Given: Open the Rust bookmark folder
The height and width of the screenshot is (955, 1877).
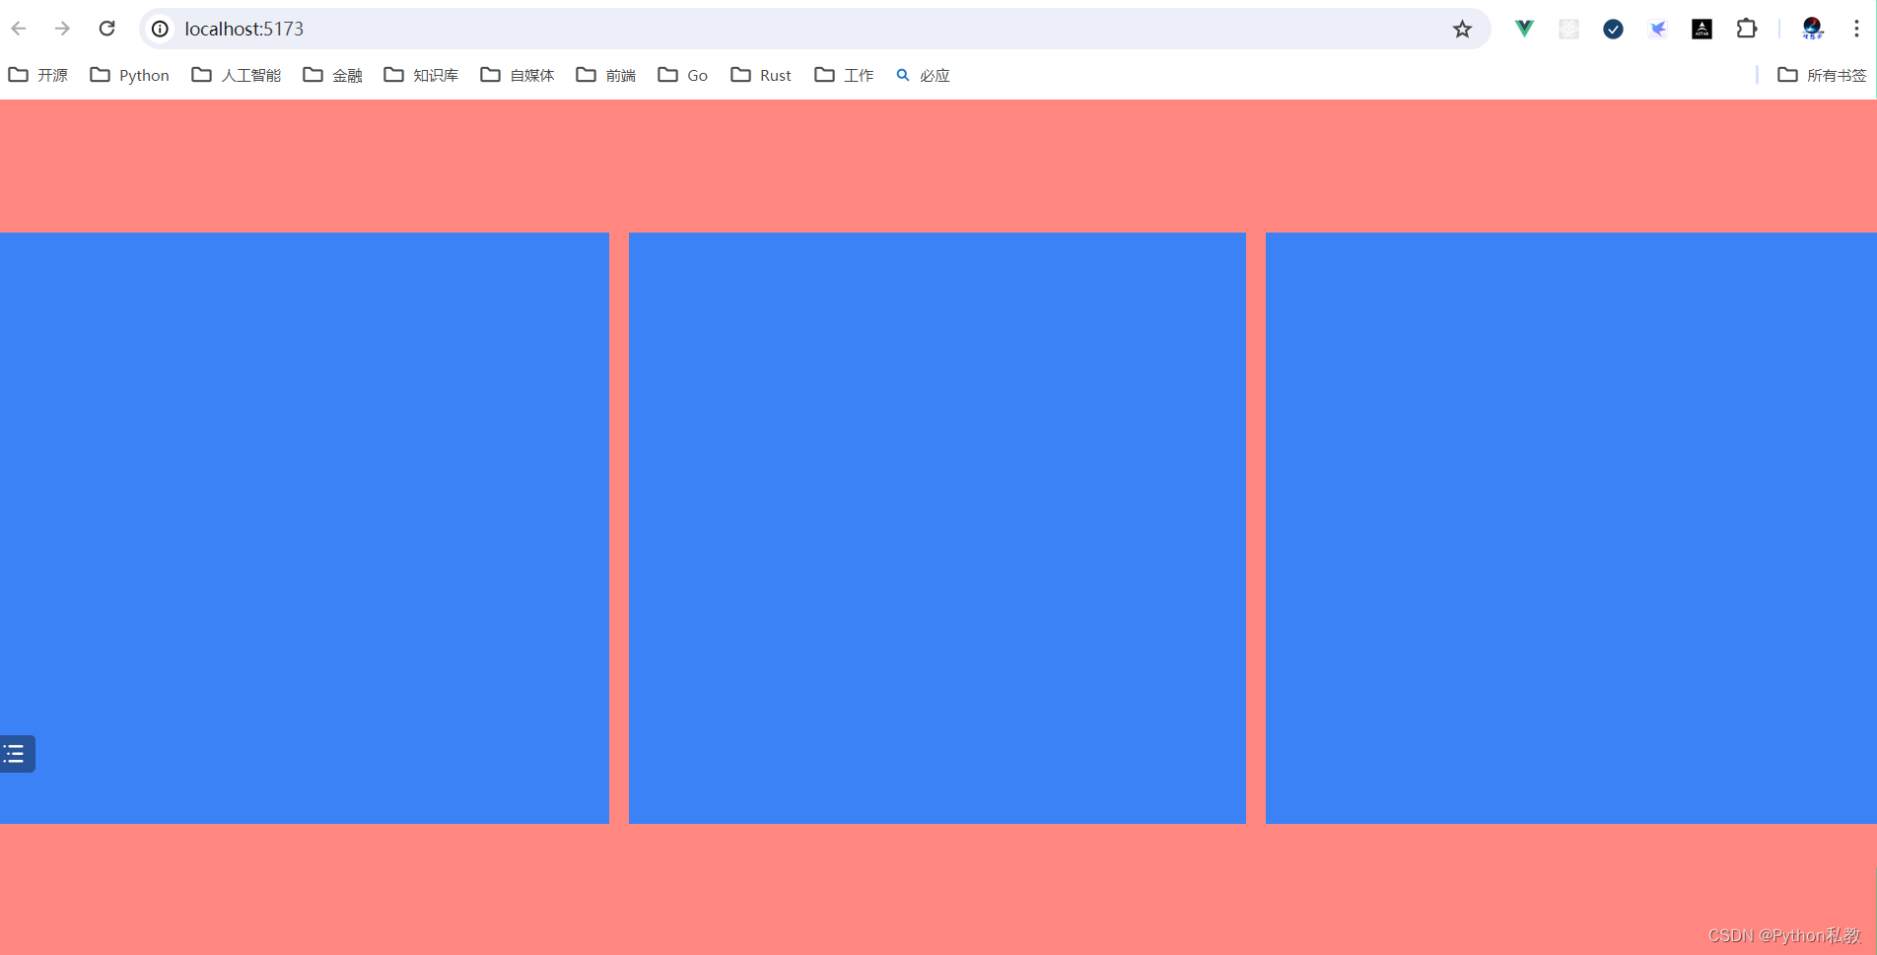Looking at the screenshot, I should (x=761, y=75).
